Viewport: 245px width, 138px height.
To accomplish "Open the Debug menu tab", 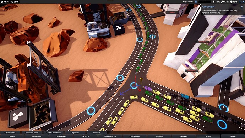I will point(233,136).
